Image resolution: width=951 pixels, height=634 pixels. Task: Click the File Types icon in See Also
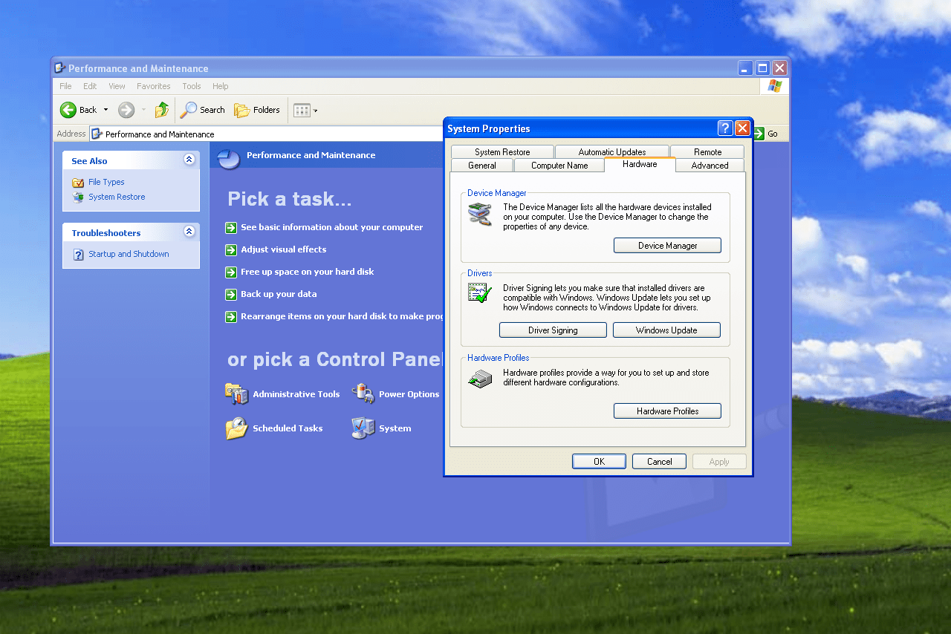point(78,182)
